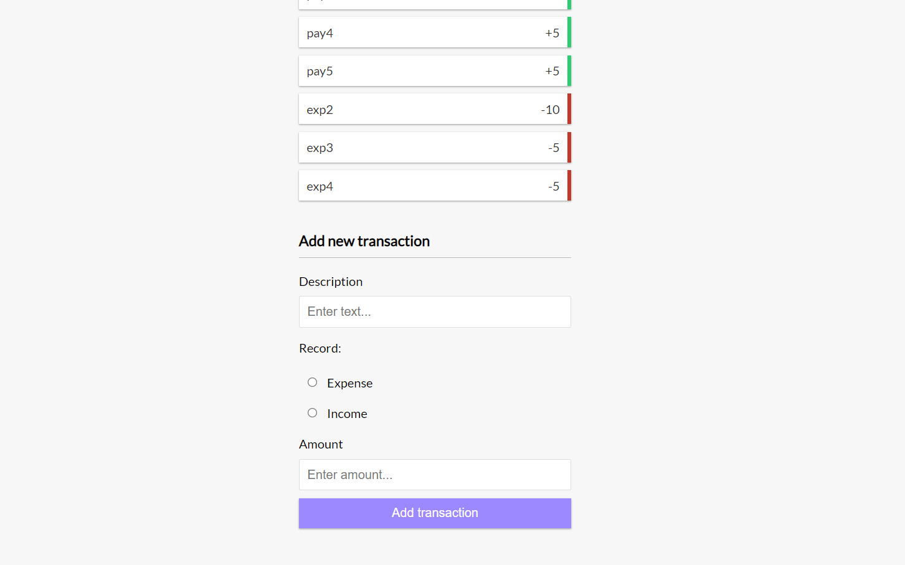Click the +5 amount on pay5
Viewport: 905px width, 565px height.
[x=552, y=70]
